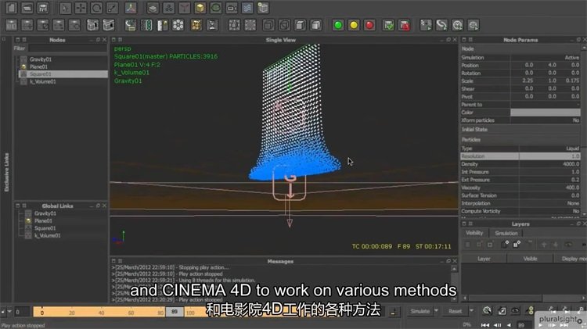This screenshot has width=587, height=329.
Task: Open dropdown arrow next to Reset
Action: 471,311
